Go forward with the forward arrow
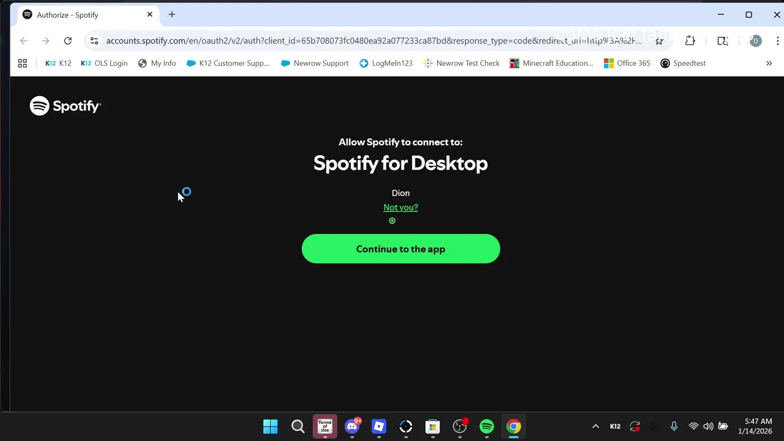Screen dimensions: 784x441 [46, 41]
